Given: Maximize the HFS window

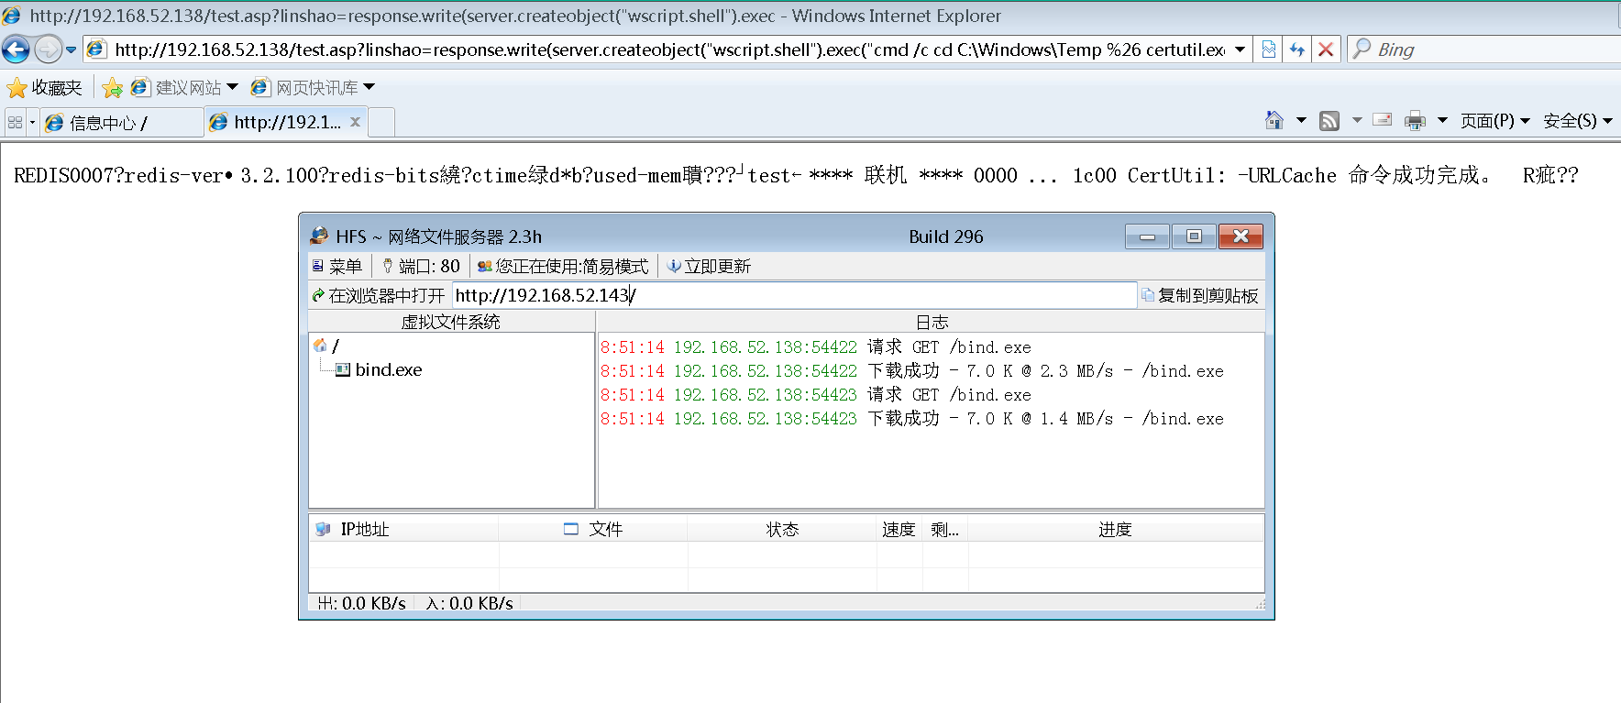Looking at the screenshot, I should [1194, 236].
